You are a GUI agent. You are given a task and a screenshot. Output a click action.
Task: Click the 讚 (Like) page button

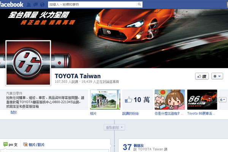(x=203, y=76)
